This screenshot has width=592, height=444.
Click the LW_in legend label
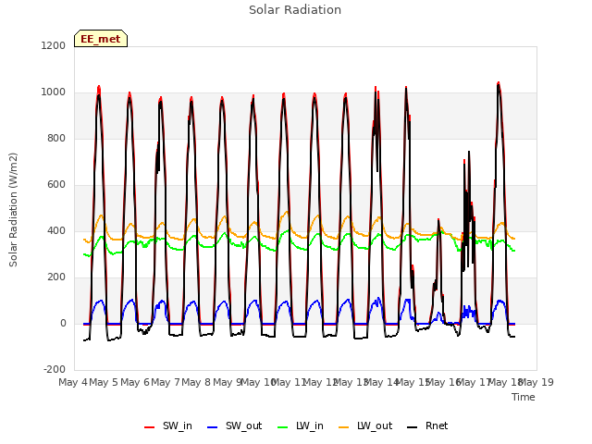(310, 425)
